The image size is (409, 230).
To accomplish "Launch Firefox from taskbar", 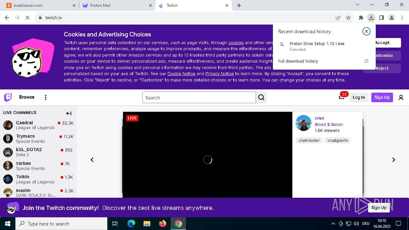I will tap(163, 224).
